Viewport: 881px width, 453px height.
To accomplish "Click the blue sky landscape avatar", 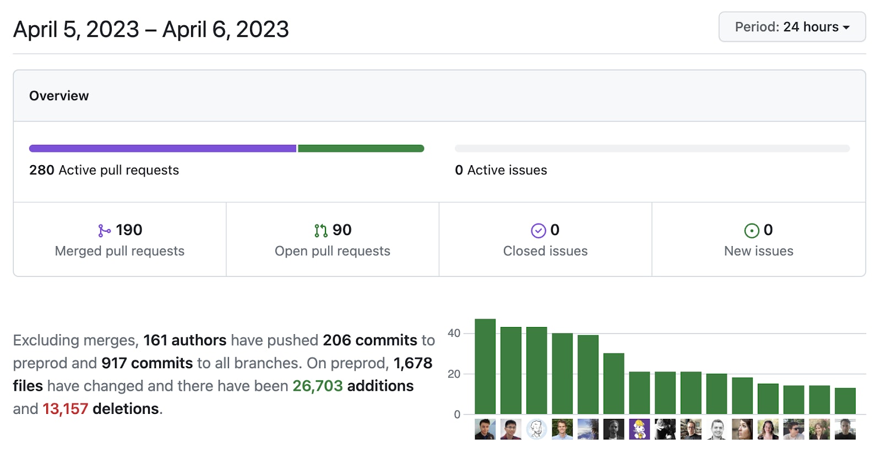I will 588,429.
